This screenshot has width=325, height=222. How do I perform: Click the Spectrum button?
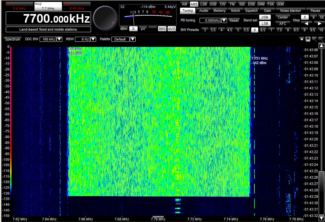pos(12,39)
